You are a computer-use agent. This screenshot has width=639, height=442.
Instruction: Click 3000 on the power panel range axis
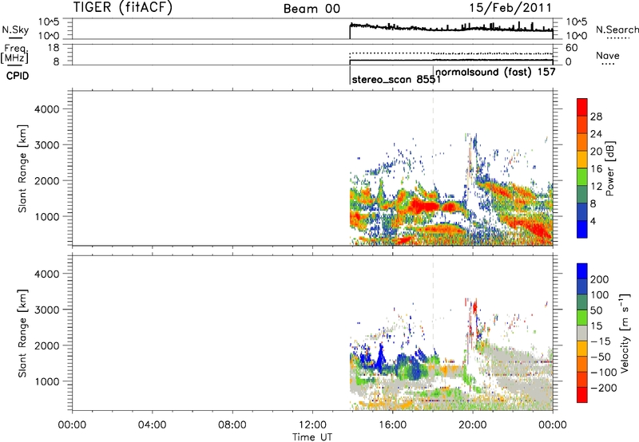[x=46, y=145]
